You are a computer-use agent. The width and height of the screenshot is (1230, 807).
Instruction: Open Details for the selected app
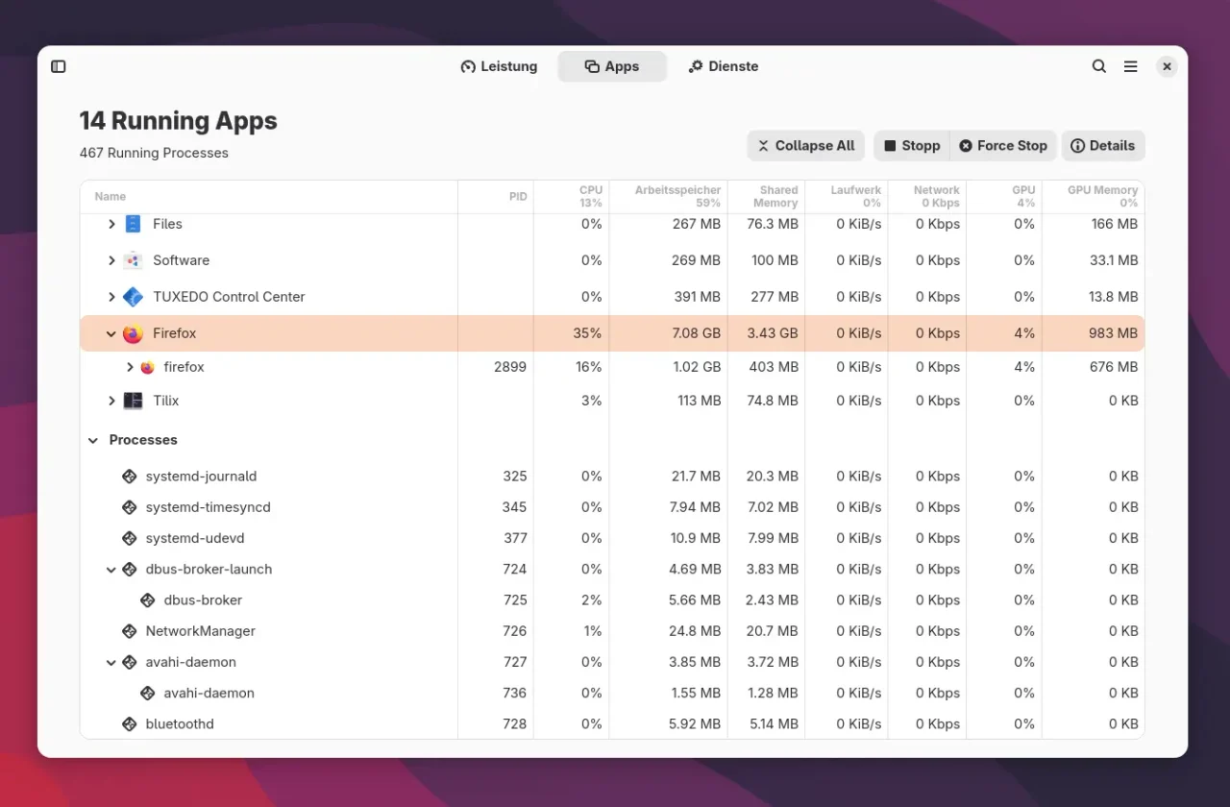[x=1102, y=146]
